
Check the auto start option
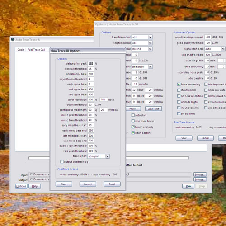click(x=133, y=115)
